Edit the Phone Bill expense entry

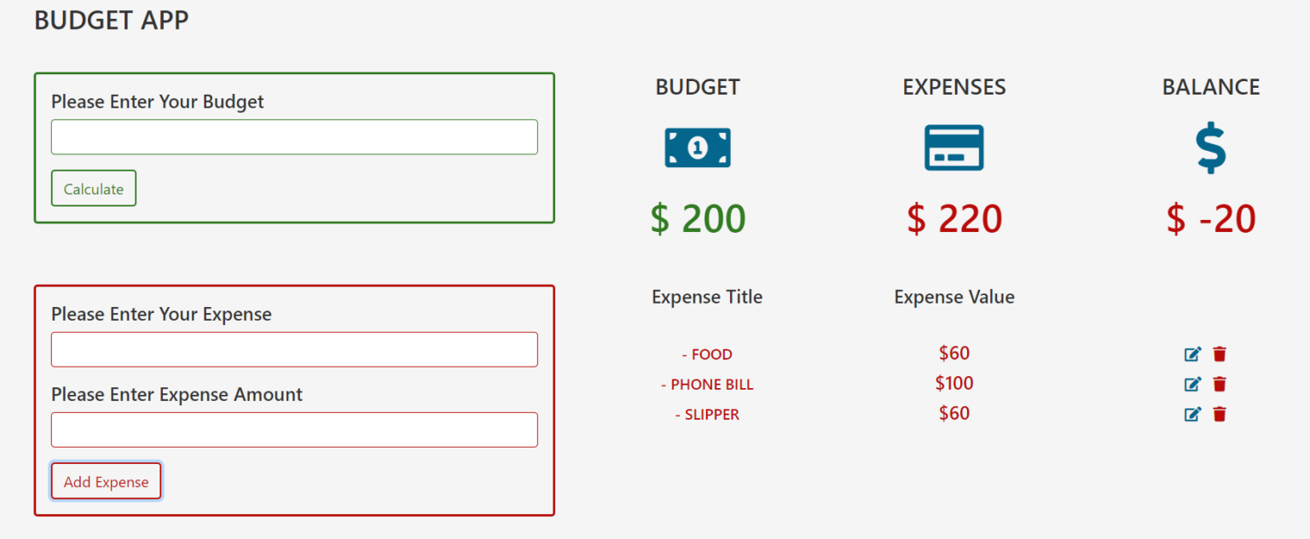(x=1192, y=384)
